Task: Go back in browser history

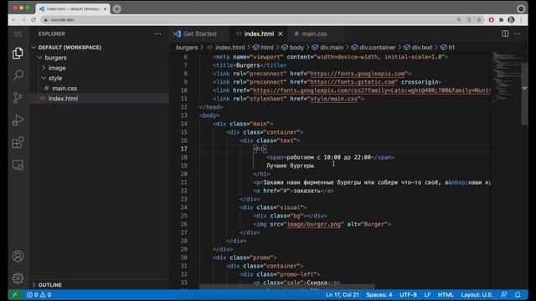Action: (13, 20)
